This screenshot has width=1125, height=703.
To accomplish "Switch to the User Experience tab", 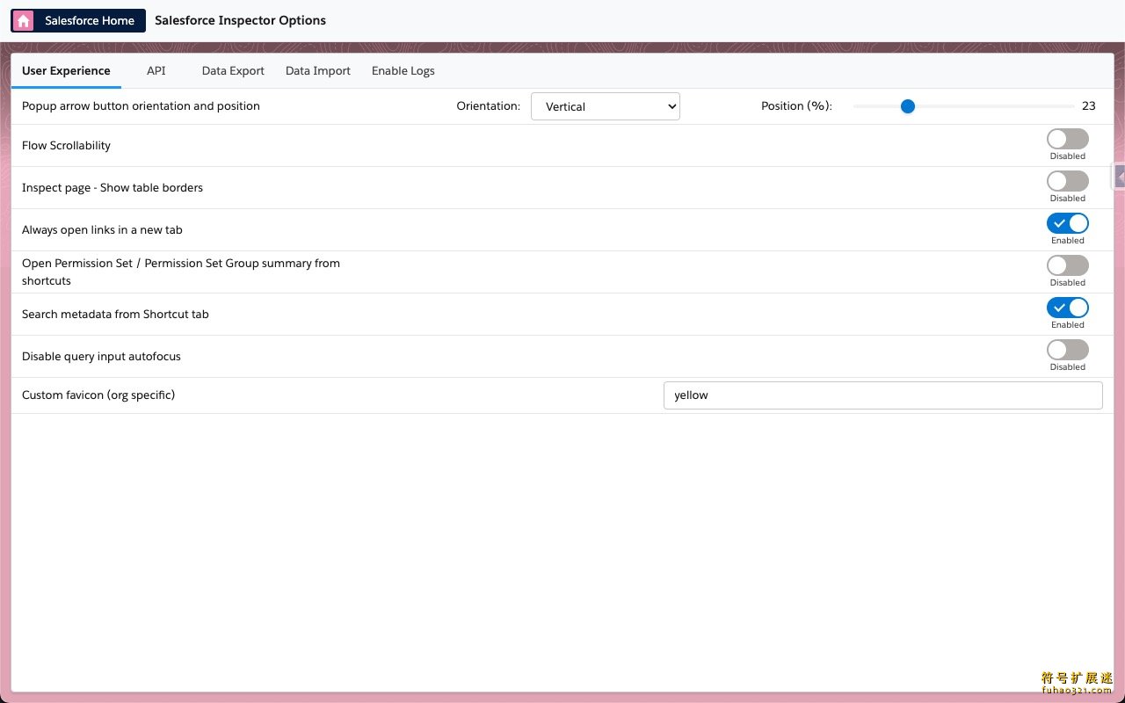I will point(66,71).
